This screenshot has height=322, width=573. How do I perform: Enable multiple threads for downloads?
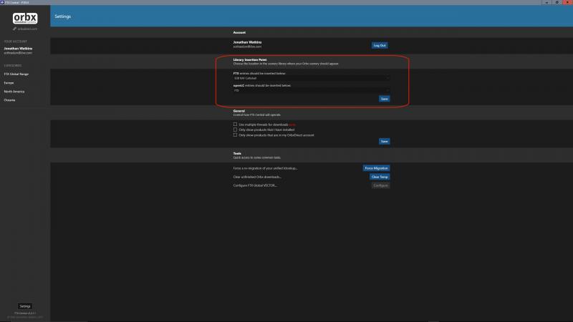(235, 125)
